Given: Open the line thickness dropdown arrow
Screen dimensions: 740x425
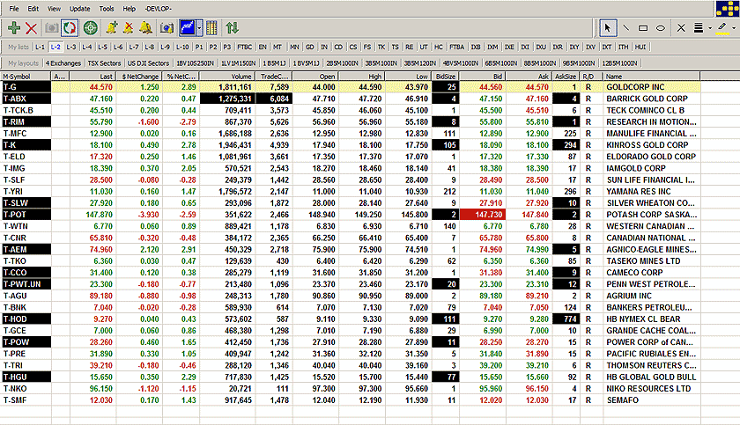Looking at the screenshot, I should click(710, 28).
